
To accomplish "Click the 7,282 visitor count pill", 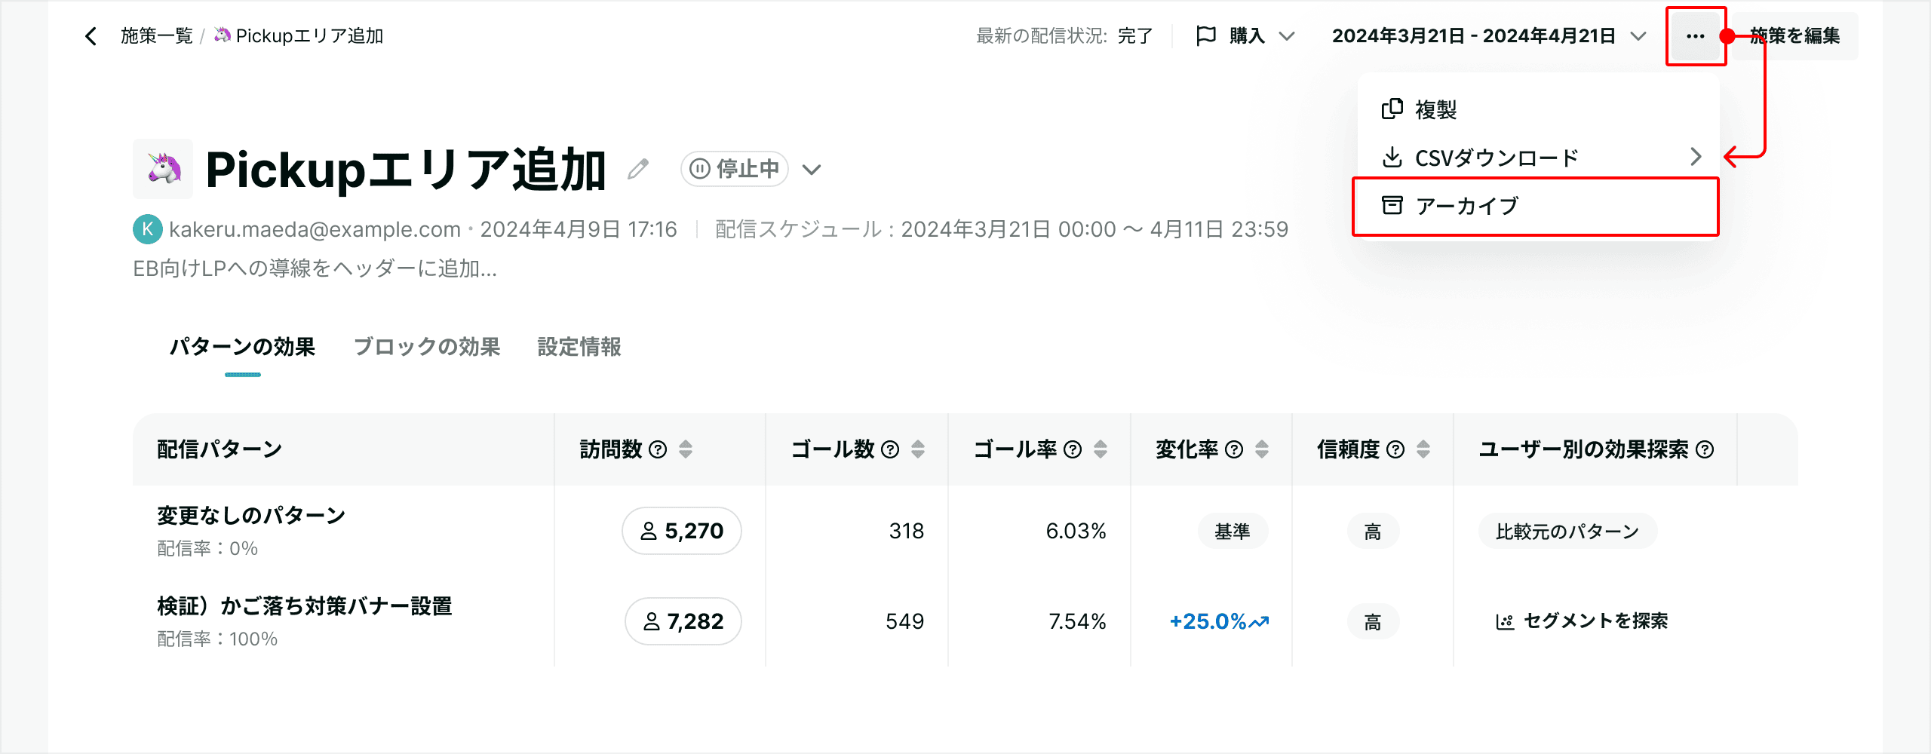I will 683,621.
